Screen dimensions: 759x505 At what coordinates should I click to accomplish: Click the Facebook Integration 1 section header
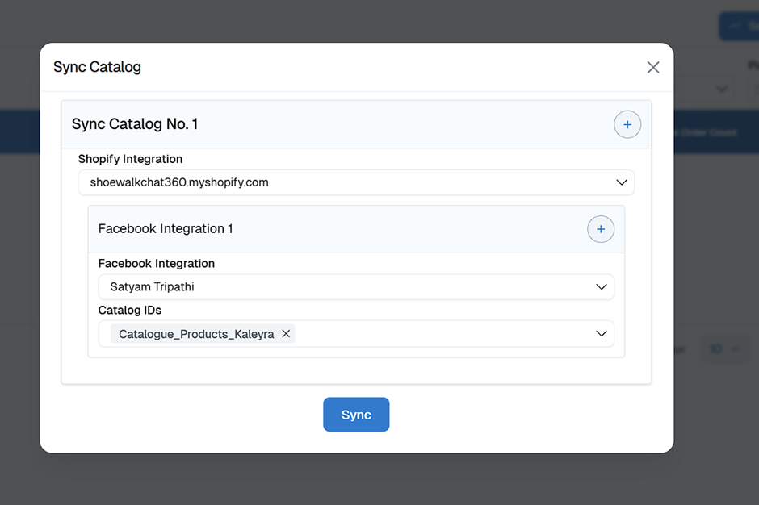pos(166,229)
